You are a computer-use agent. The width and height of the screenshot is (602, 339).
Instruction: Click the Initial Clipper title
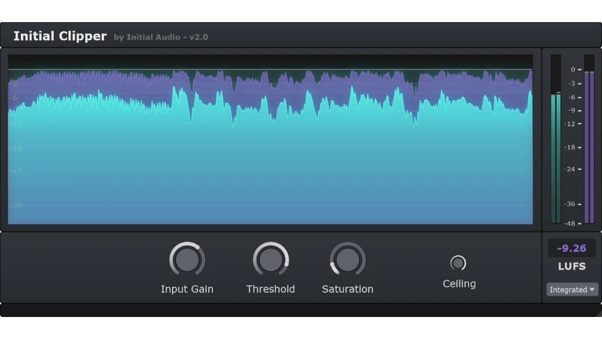point(60,36)
